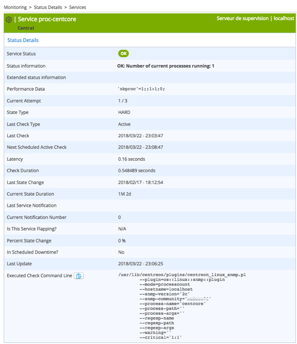297x344 pixels.
Task: Click the Last Check timestamp value
Action: pos(140,135)
